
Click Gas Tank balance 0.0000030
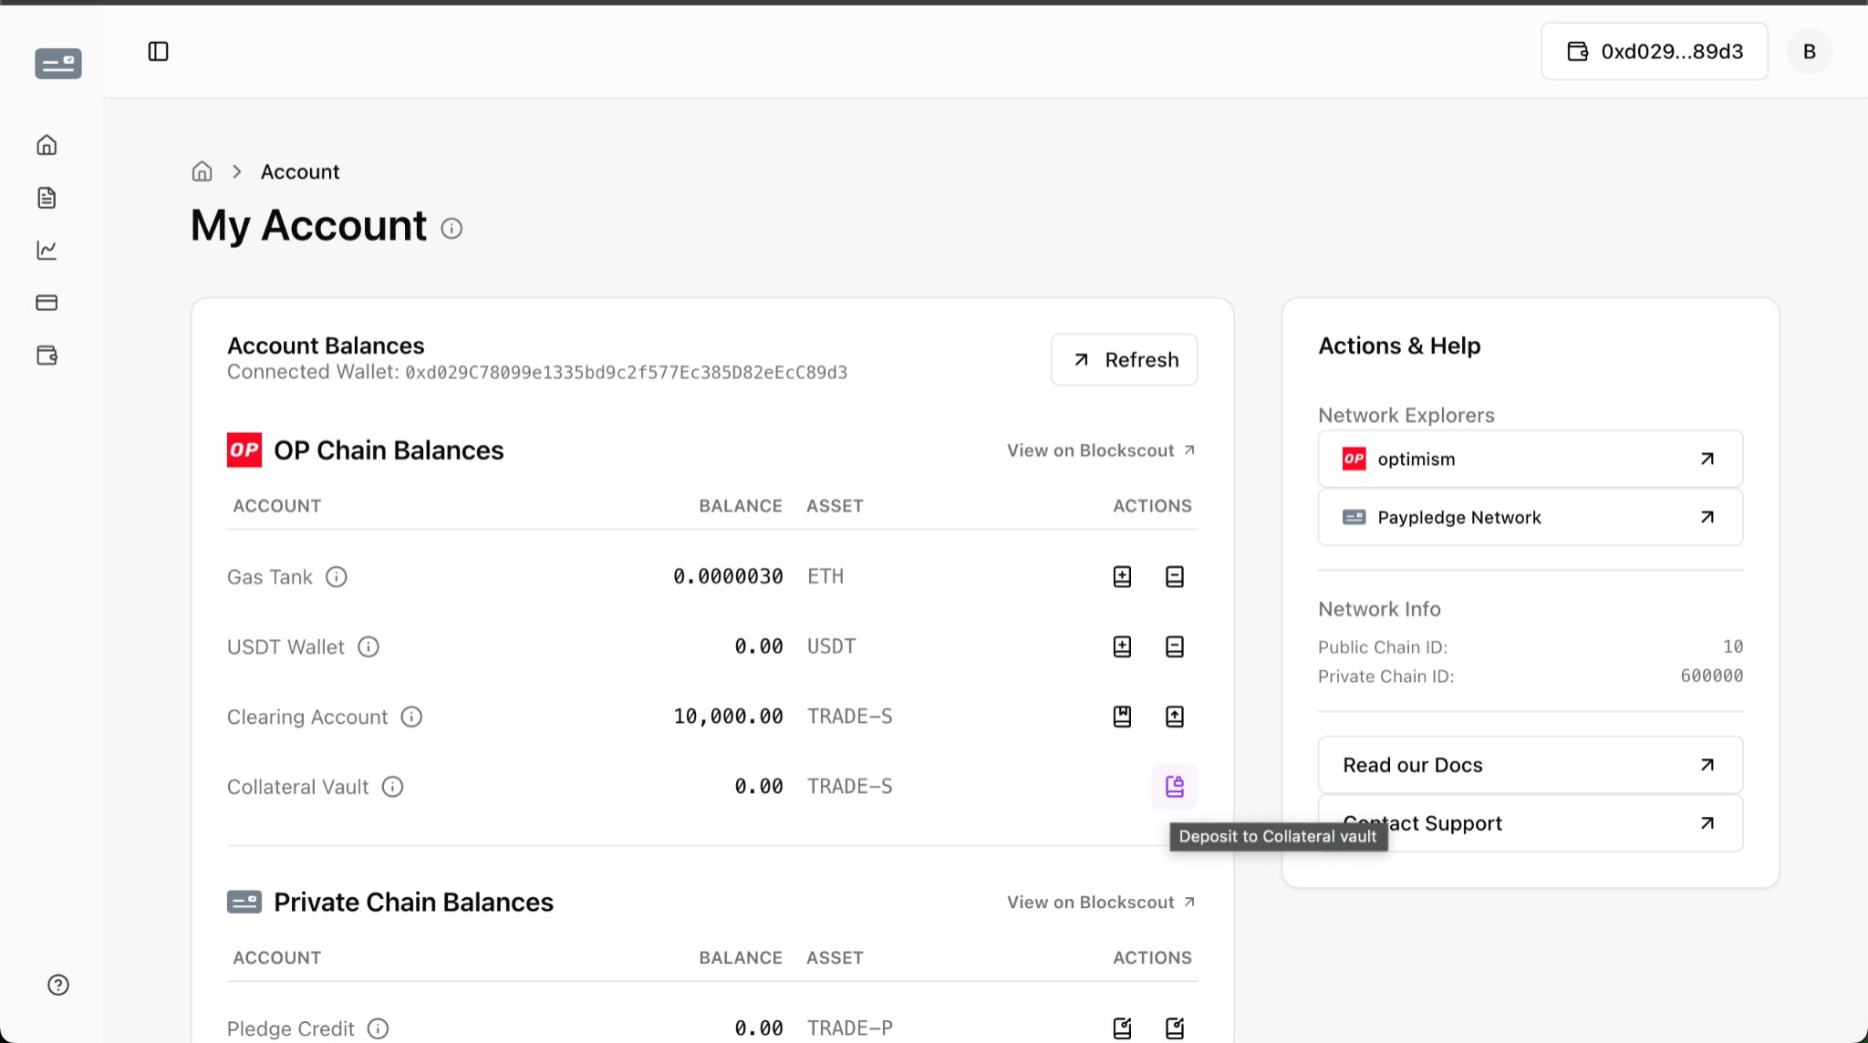click(728, 576)
